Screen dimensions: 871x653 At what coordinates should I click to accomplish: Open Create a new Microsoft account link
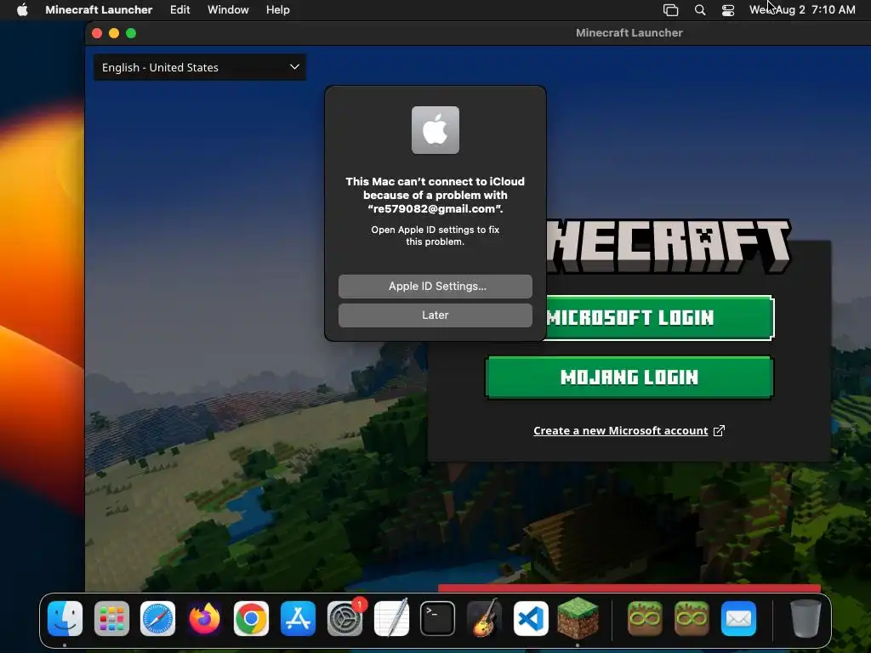[620, 430]
